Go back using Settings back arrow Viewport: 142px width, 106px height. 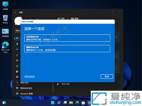[x=16, y=12]
